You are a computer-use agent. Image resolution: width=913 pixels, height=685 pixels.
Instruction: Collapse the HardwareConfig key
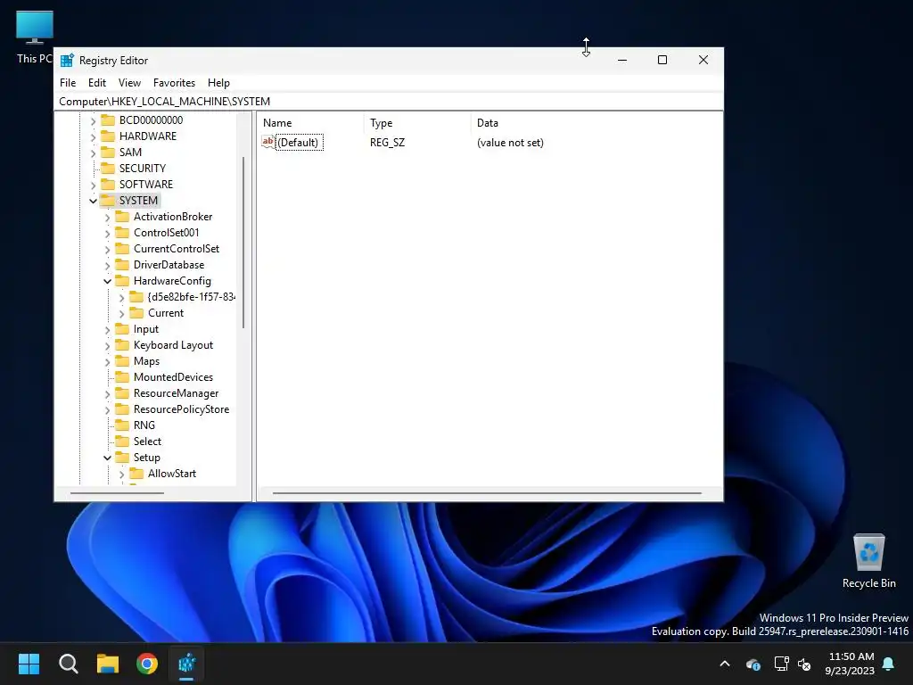107,281
